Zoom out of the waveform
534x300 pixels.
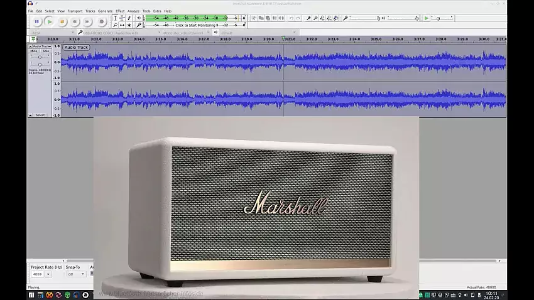click(315, 18)
